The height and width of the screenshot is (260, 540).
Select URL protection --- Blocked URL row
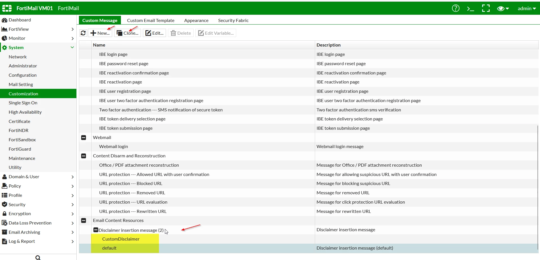point(309,184)
